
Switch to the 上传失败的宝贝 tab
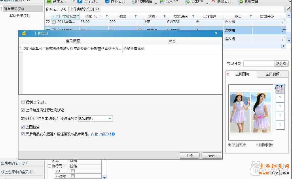click(84, 9)
